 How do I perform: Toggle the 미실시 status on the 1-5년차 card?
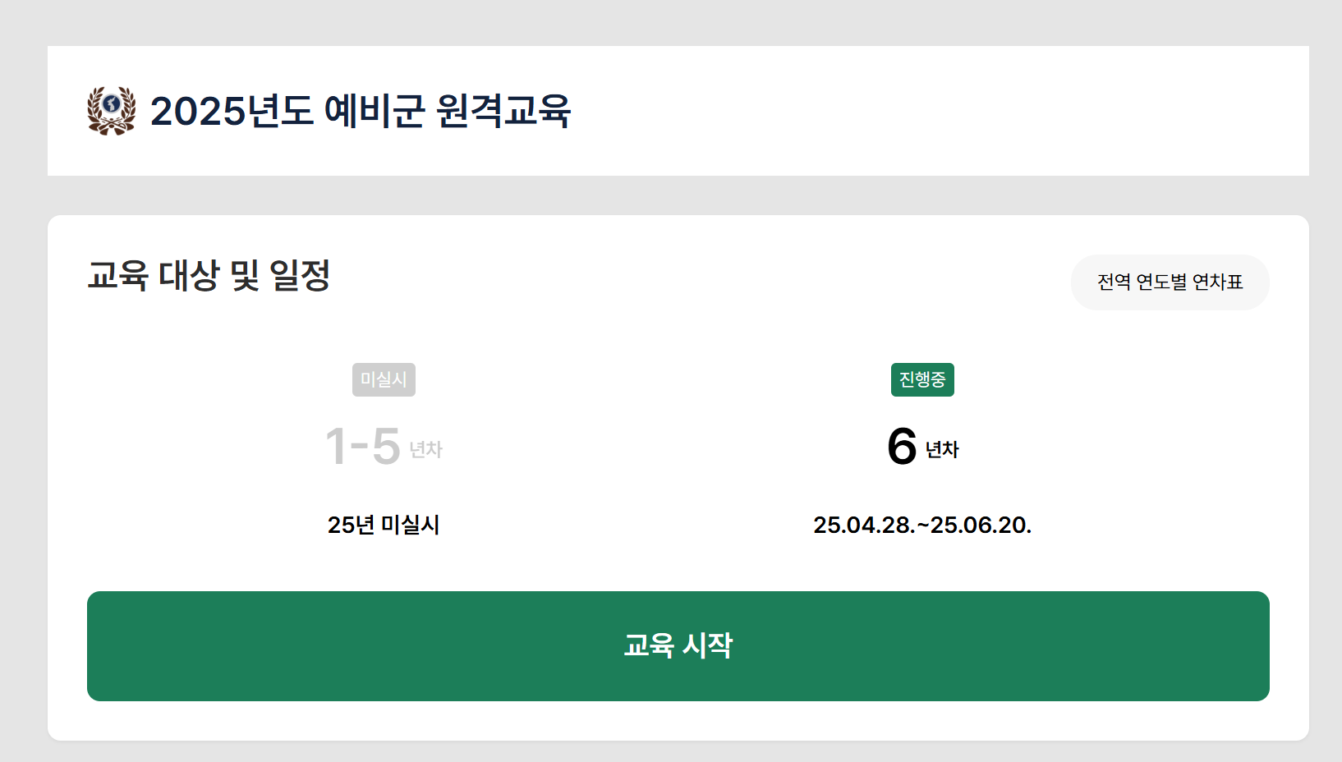pos(384,379)
